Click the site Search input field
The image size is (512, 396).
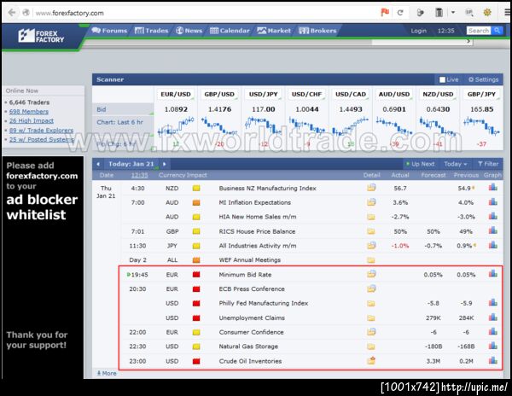[479, 31]
